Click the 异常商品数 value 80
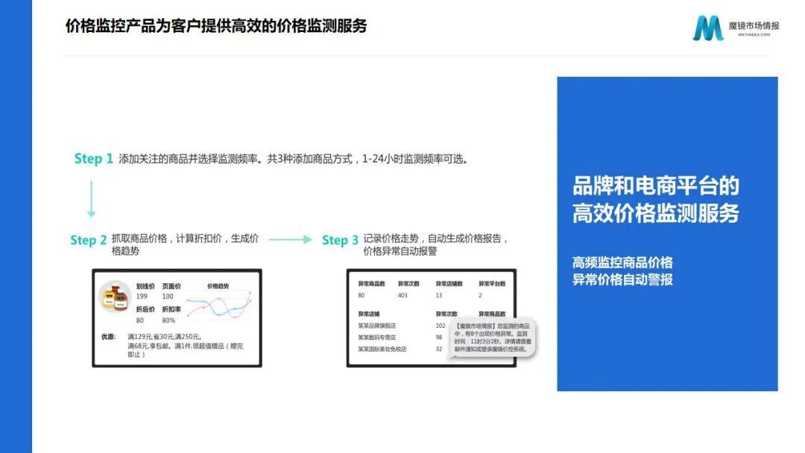The width and height of the screenshot is (805, 453). (x=362, y=295)
